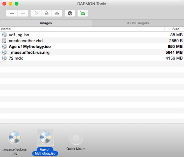Select mounted Age of Mythology.iso drive icon
Image resolution: width=184 pixels, height=157 pixels.
click(x=45, y=137)
